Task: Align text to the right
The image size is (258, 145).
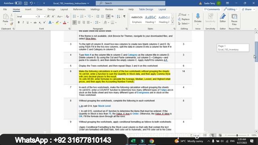Action: pyautogui.click(x=84, y=23)
